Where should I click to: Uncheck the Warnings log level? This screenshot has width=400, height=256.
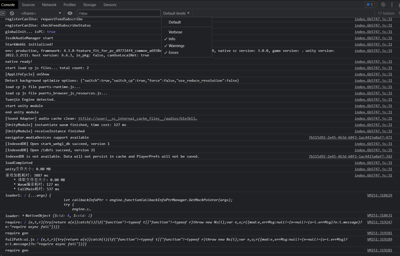pyautogui.click(x=176, y=46)
